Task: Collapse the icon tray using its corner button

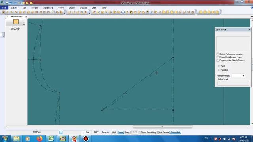Action: 24,24
